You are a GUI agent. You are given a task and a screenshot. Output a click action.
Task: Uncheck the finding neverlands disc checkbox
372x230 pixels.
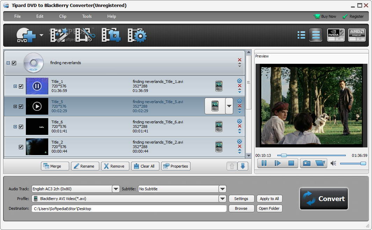(14, 63)
